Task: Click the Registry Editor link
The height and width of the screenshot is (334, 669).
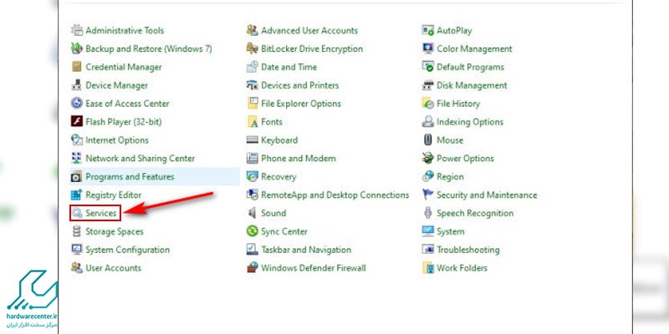Action: pyautogui.click(x=114, y=195)
